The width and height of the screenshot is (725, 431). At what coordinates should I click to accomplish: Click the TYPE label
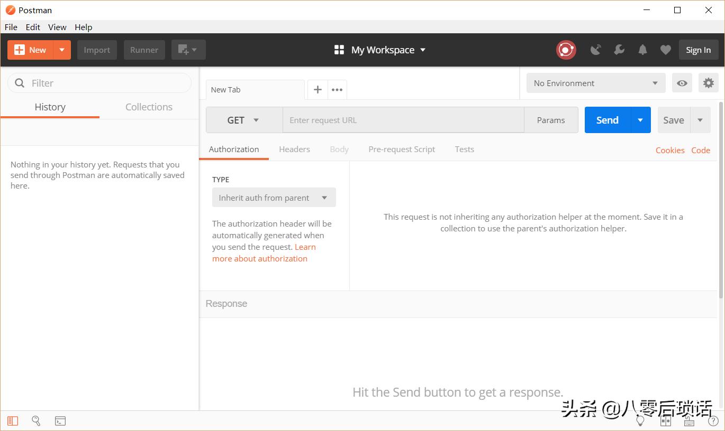click(221, 180)
